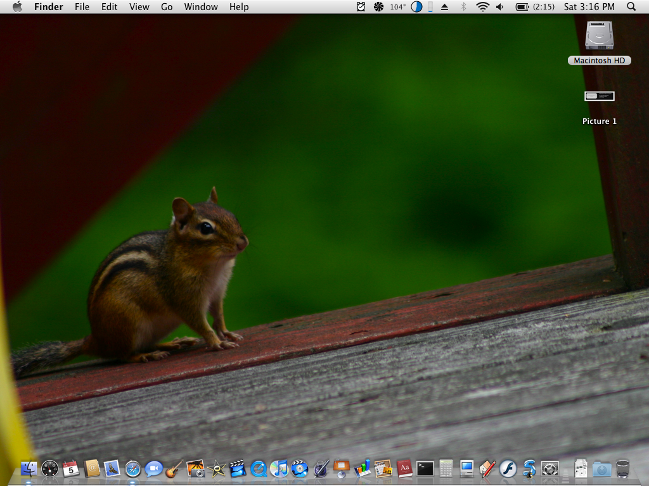Image resolution: width=649 pixels, height=486 pixels.
Task: Open the Edit menu
Action: 109,6
